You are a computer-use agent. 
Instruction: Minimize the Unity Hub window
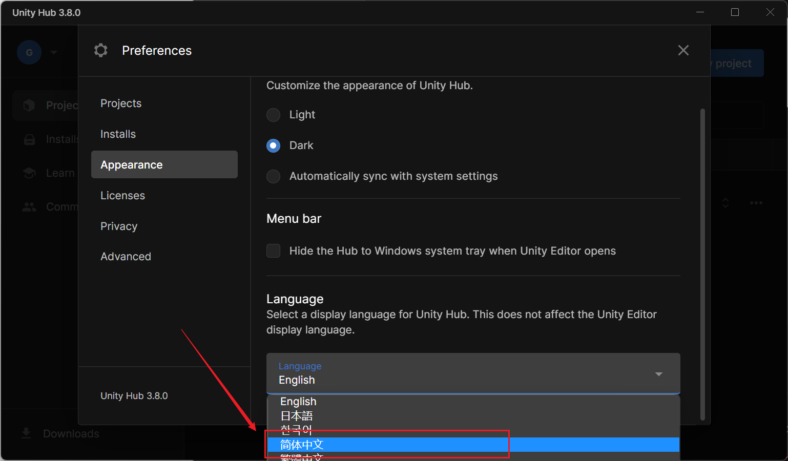coord(700,12)
